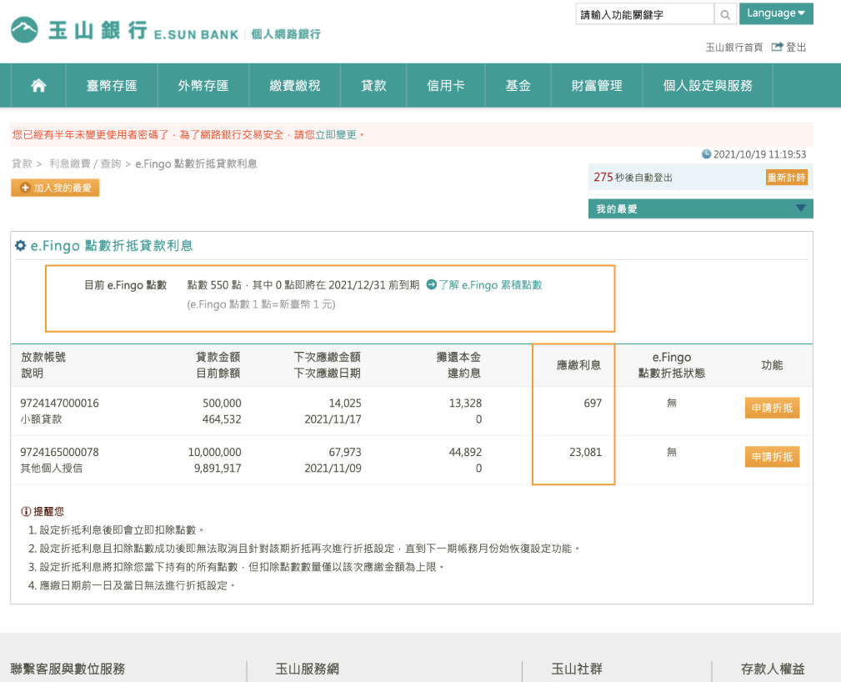Click the principal amount 44,892
Viewport: 841px width, 682px height.
click(465, 452)
